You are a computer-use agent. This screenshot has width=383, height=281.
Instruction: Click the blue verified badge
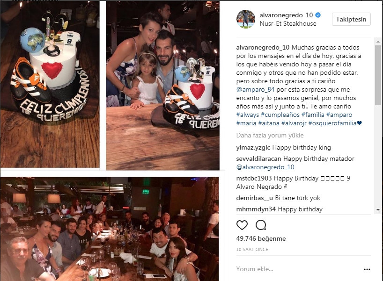(318, 15)
